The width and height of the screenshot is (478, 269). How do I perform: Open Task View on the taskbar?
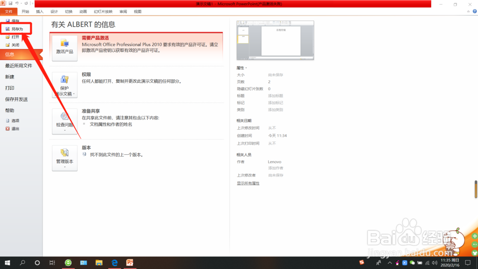point(52,263)
